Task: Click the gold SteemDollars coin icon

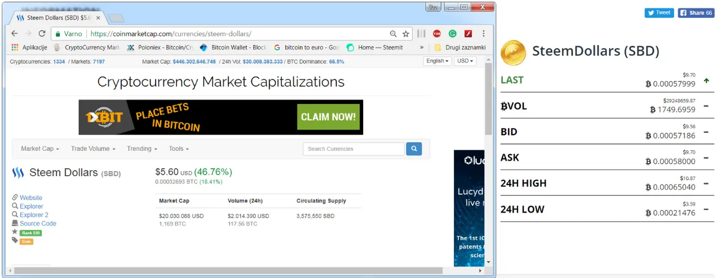Action: coord(513,53)
